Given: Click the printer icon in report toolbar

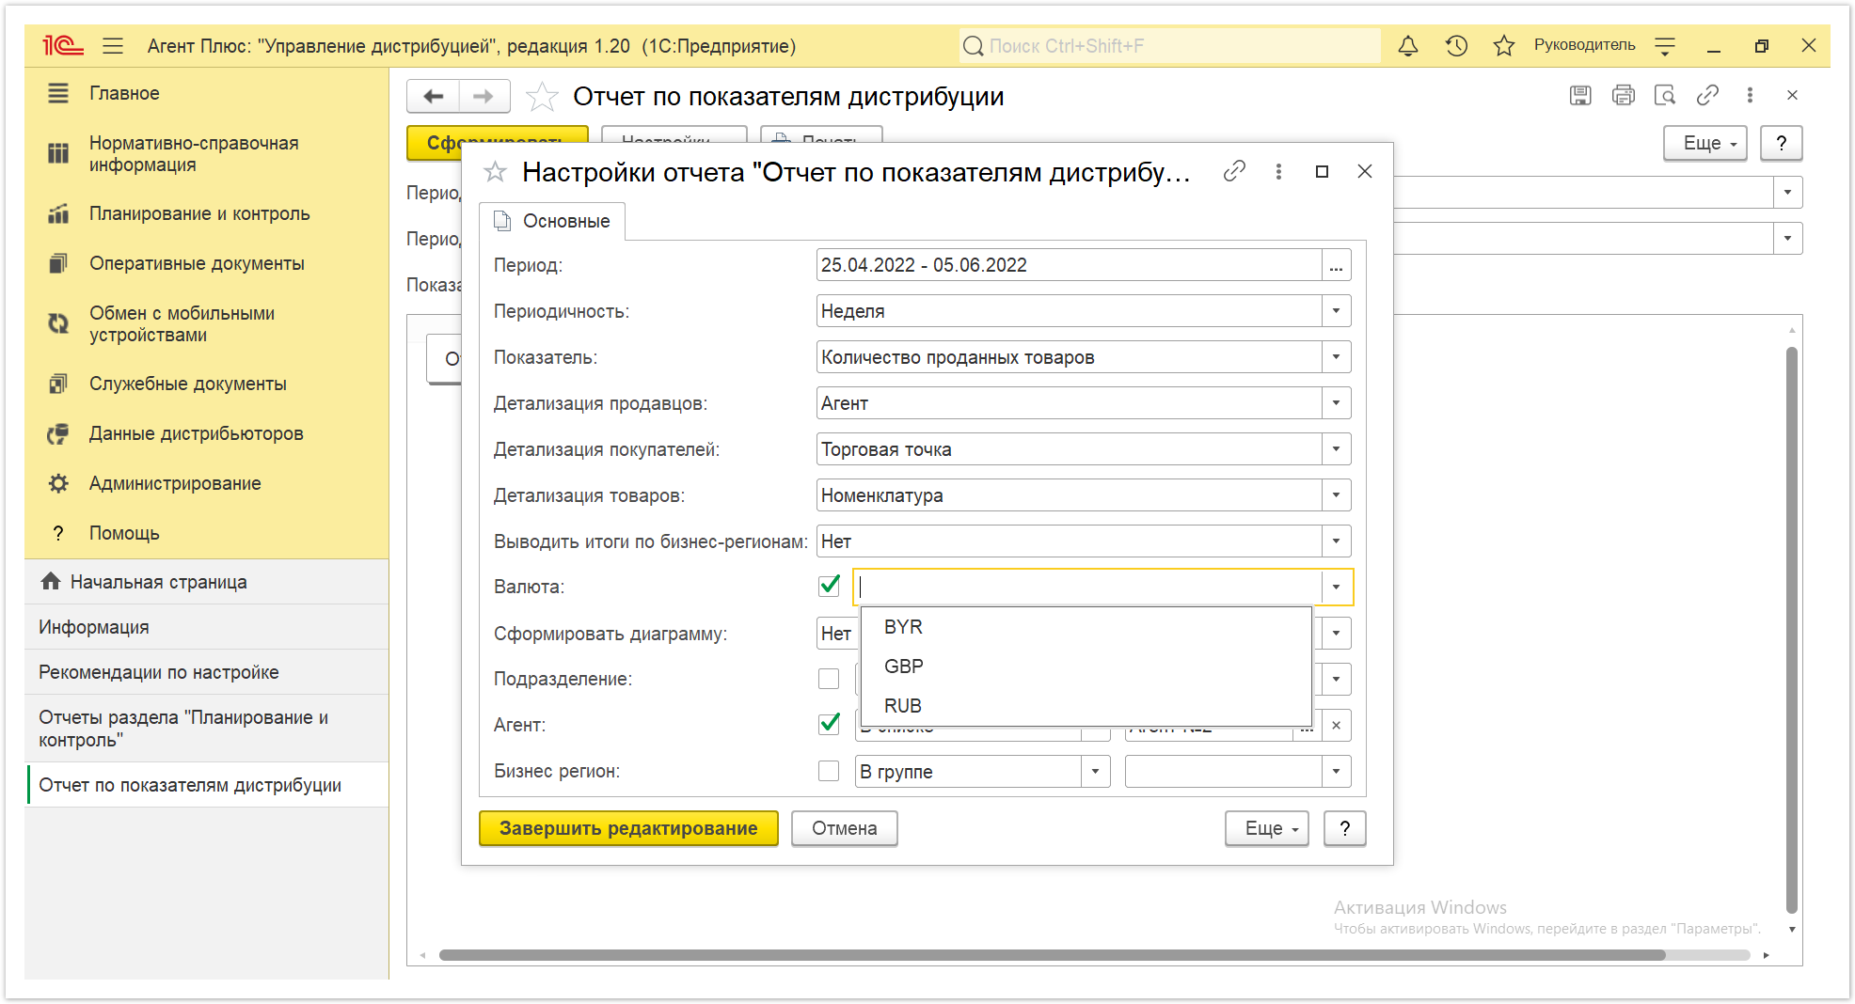Looking at the screenshot, I should click(x=1623, y=95).
